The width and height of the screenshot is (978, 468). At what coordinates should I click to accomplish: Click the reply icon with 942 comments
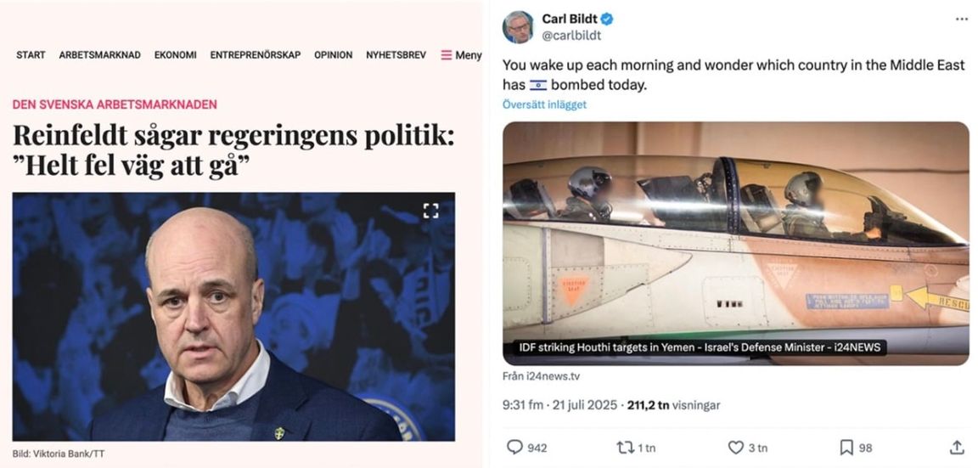[514, 448]
